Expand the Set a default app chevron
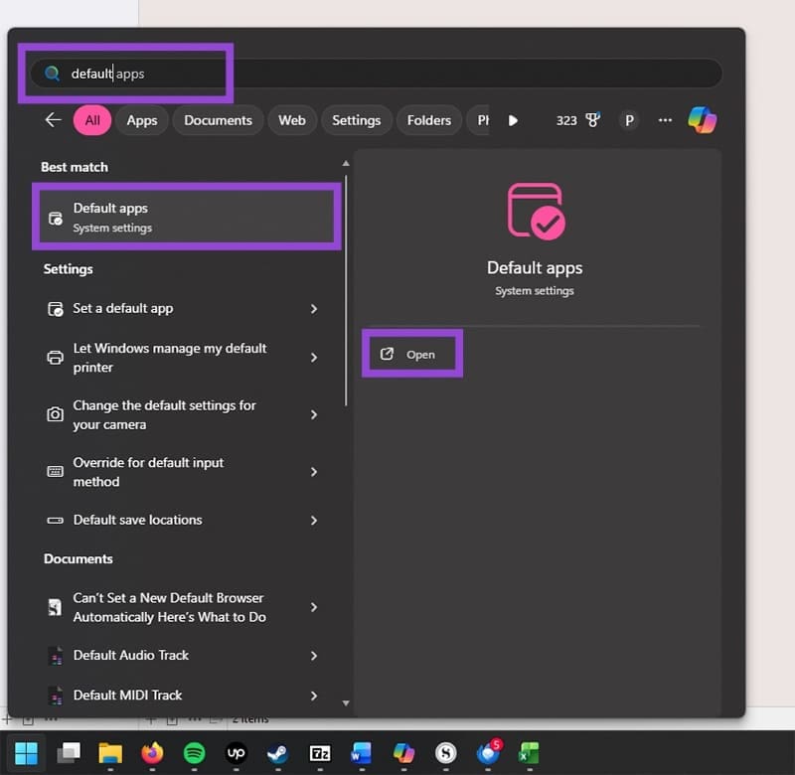The image size is (795, 775). (x=313, y=309)
